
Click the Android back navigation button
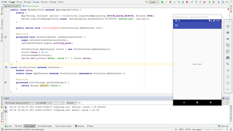(x=184, y=103)
